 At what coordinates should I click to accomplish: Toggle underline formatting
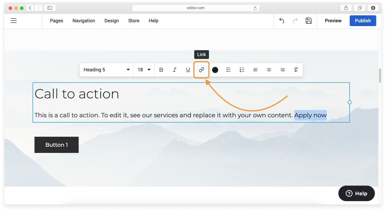pyautogui.click(x=188, y=70)
